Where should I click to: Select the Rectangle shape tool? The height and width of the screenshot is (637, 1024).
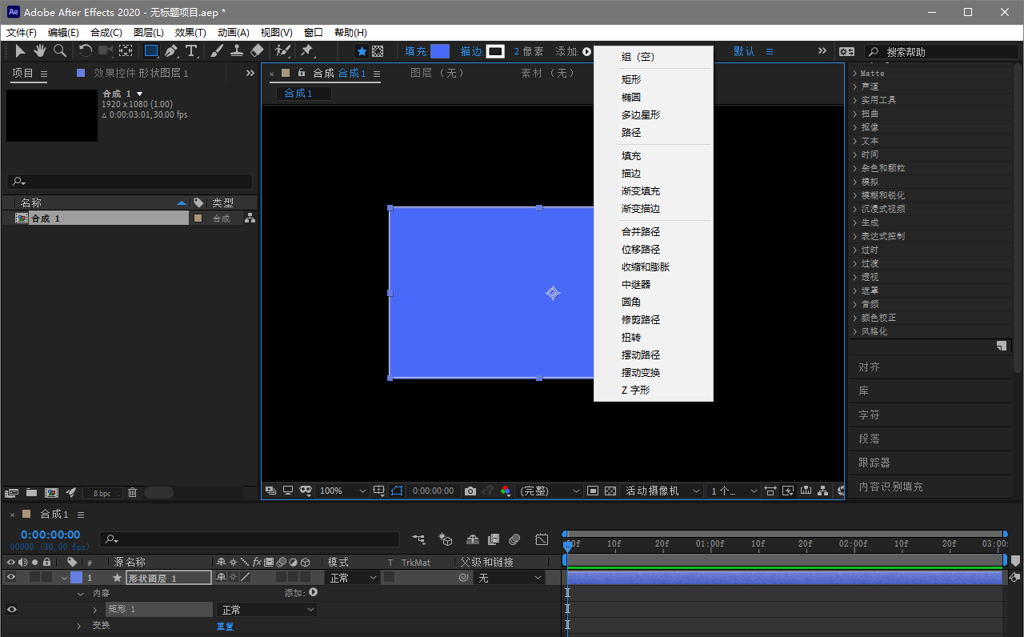coord(150,51)
